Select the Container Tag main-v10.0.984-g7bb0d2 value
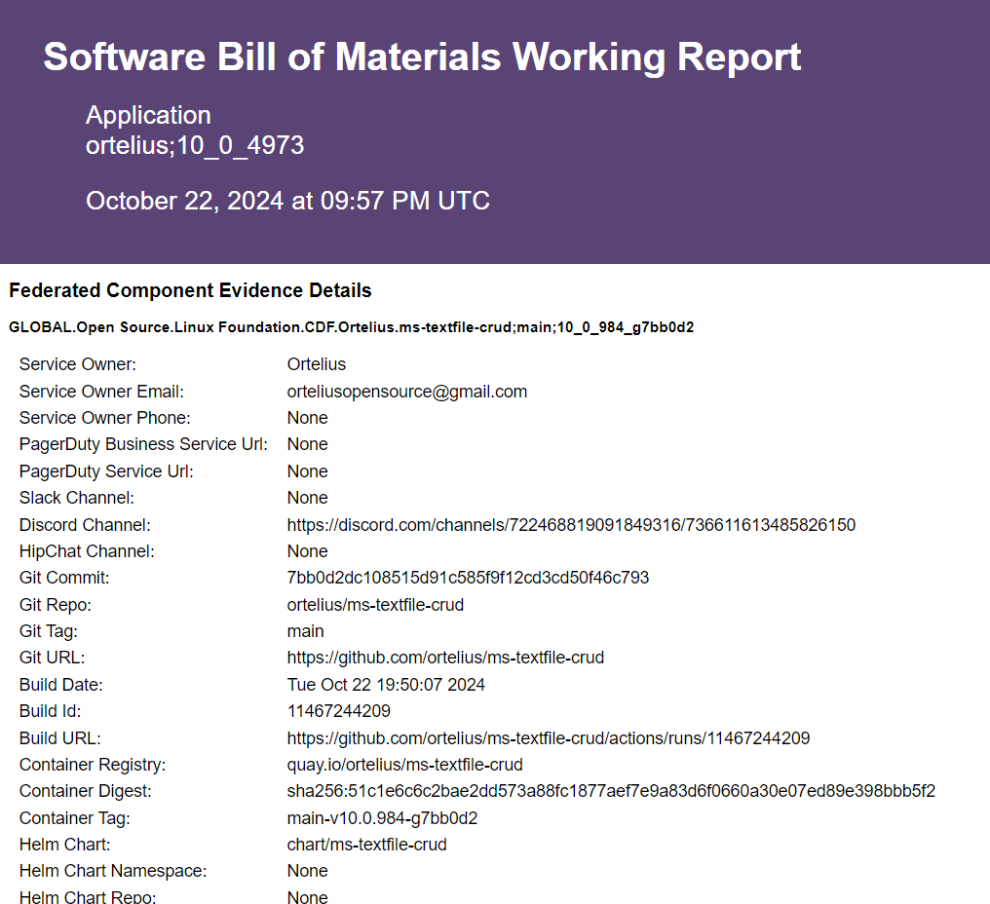This screenshot has width=990, height=904. (x=382, y=818)
